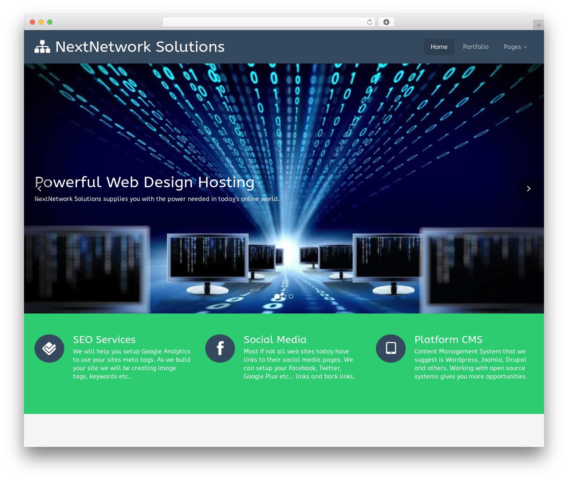
Task: Click the SEO Services checkmark icon
Action: pos(49,348)
